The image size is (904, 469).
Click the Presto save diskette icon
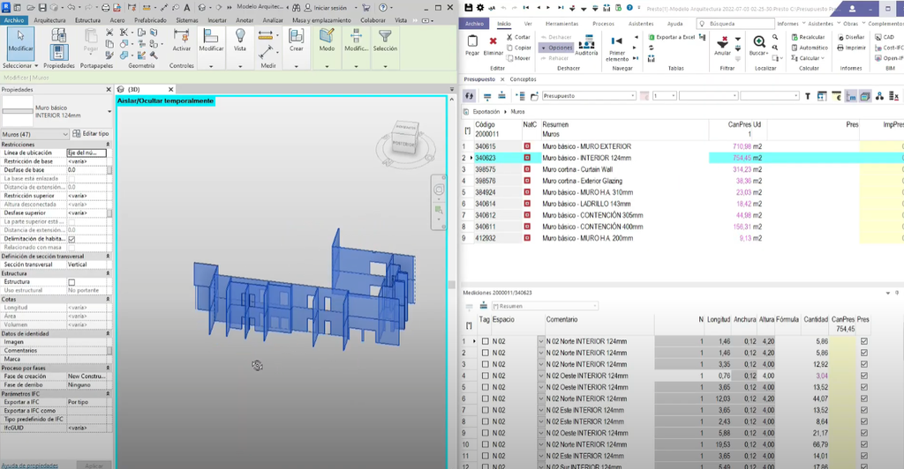[468, 7]
